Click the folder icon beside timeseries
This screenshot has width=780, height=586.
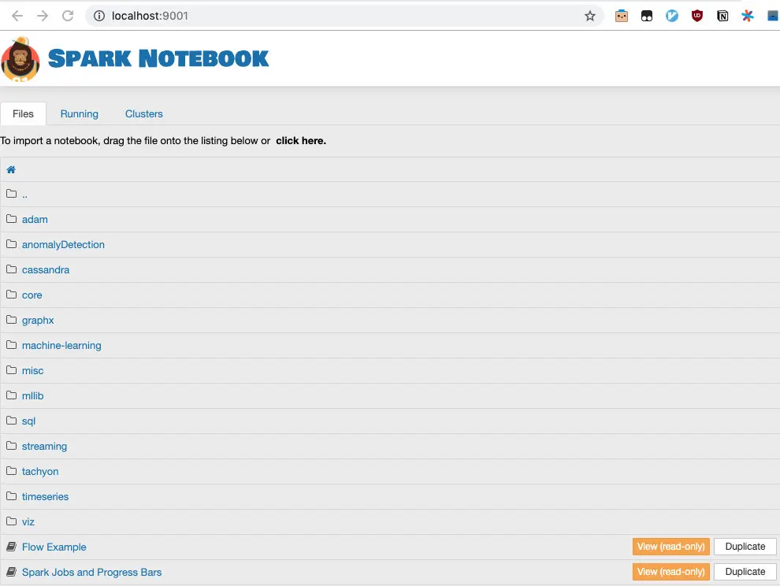[12, 496]
